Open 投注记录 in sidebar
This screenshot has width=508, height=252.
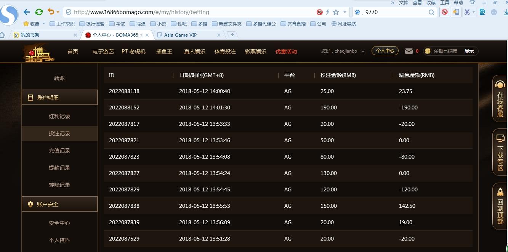(x=59, y=133)
